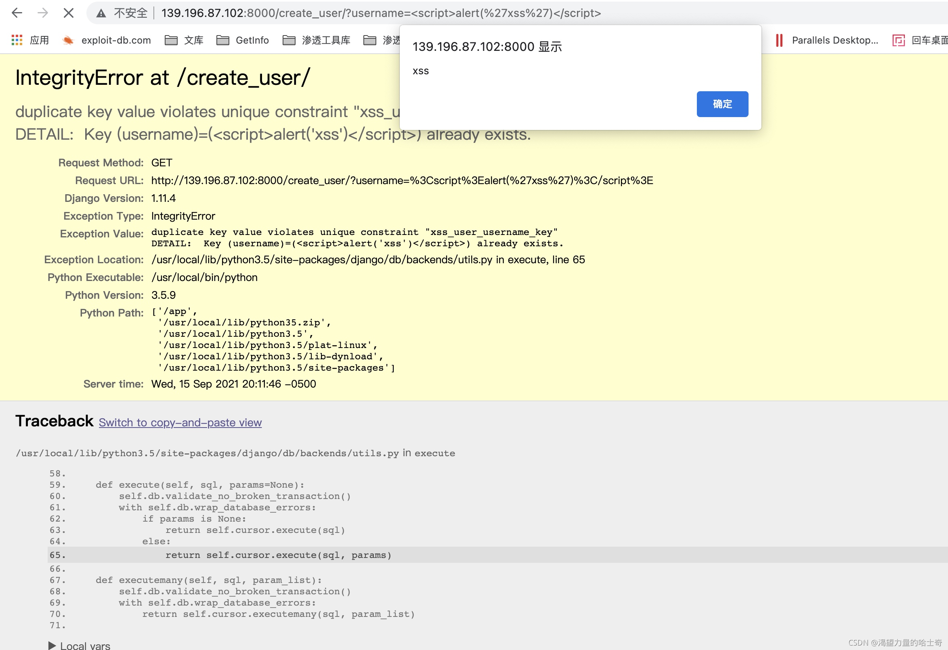The image size is (948, 650).
Task: Click Switch to copy-and-paste view link
Action: click(x=180, y=422)
